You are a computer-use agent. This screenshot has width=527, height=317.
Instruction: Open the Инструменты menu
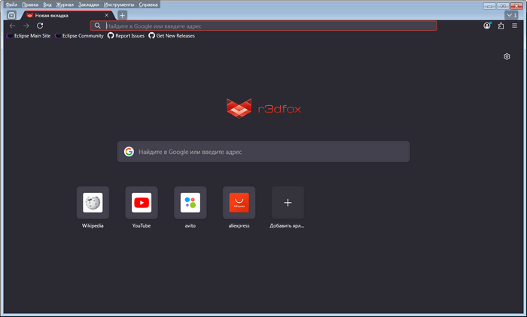click(119, 5)
